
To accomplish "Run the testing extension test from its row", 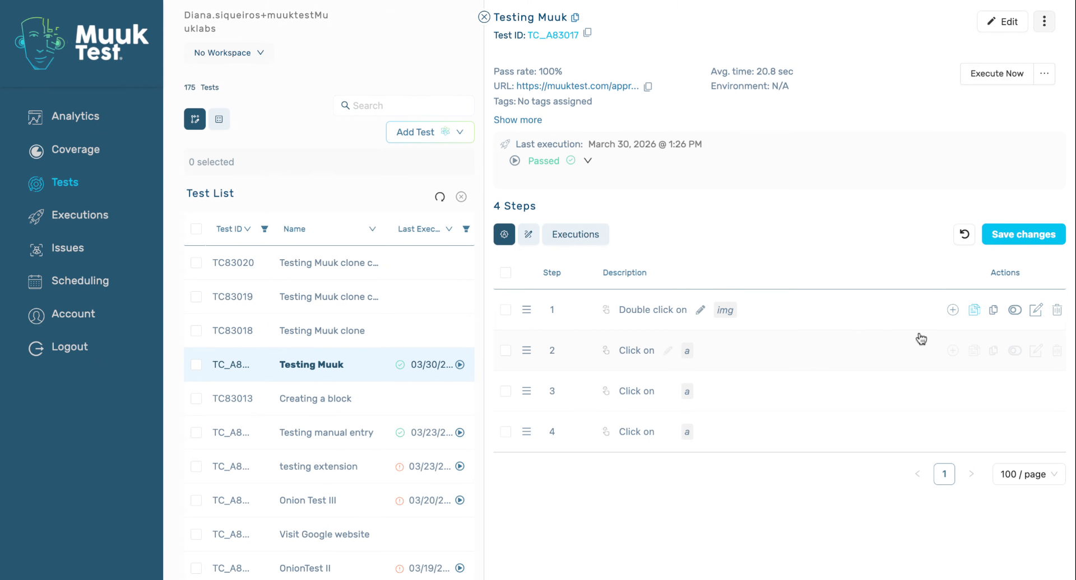I will pos(460,466).
